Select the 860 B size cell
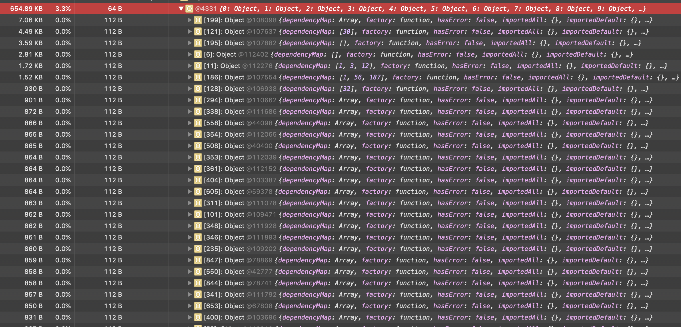681x327 pixels. (x=33, y=249)
